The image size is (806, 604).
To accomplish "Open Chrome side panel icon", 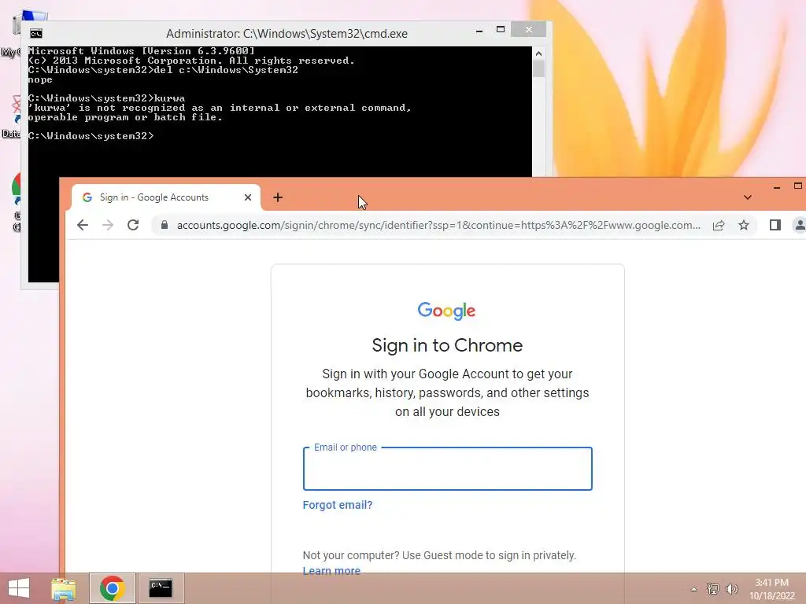I will [775, 225].
